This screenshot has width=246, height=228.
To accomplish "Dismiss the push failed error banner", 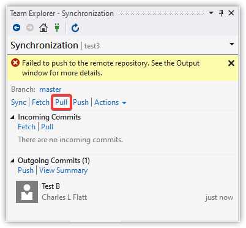I will coord(231,63).
